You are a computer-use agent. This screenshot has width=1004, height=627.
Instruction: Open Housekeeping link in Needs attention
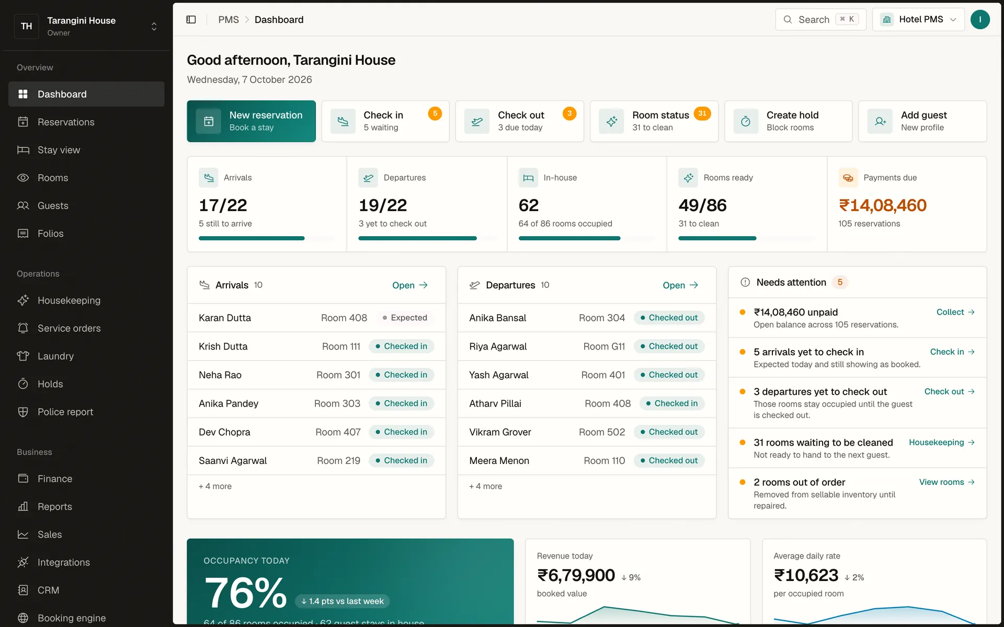click(x=942, y=443)
